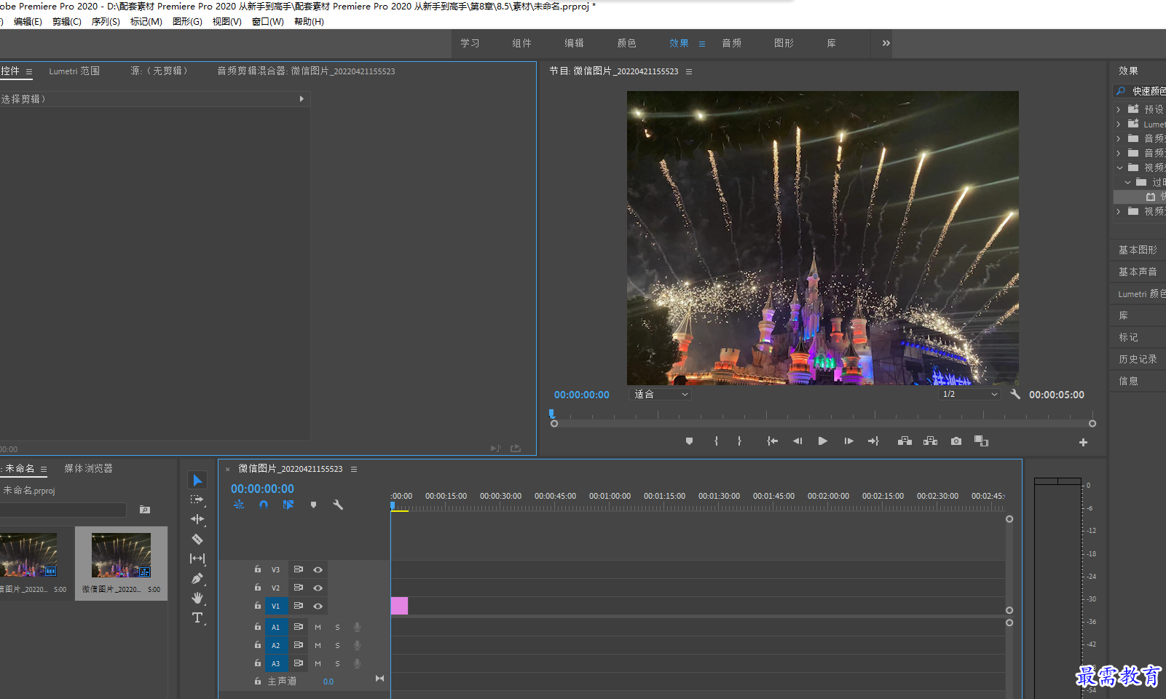The width and height of the screenshot is (1166, 699).
Task: Select the Hand tool
Action: tap(197, 598)
